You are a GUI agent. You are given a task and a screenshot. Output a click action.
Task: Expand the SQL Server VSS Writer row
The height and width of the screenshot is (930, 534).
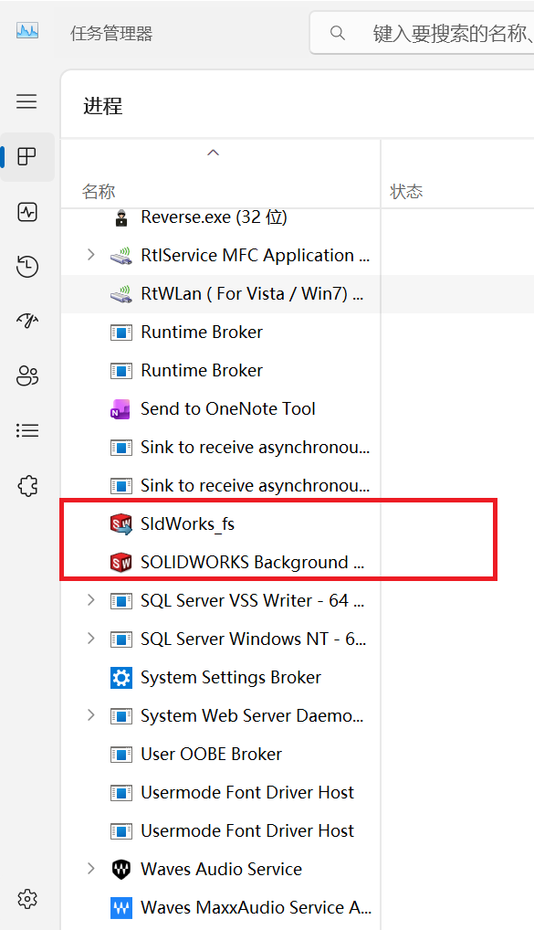tap(90, 600)
